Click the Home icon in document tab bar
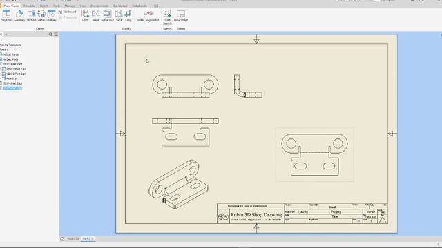The height and width of the screenshot is (248, 442). click(x=62, y=239)
